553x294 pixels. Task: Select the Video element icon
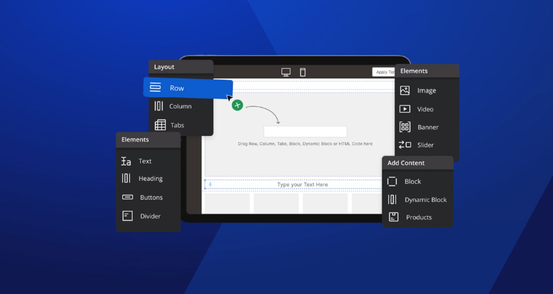[x=405, y=109]
